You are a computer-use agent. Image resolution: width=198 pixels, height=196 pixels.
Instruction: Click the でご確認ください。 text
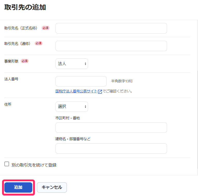point(117,91)
